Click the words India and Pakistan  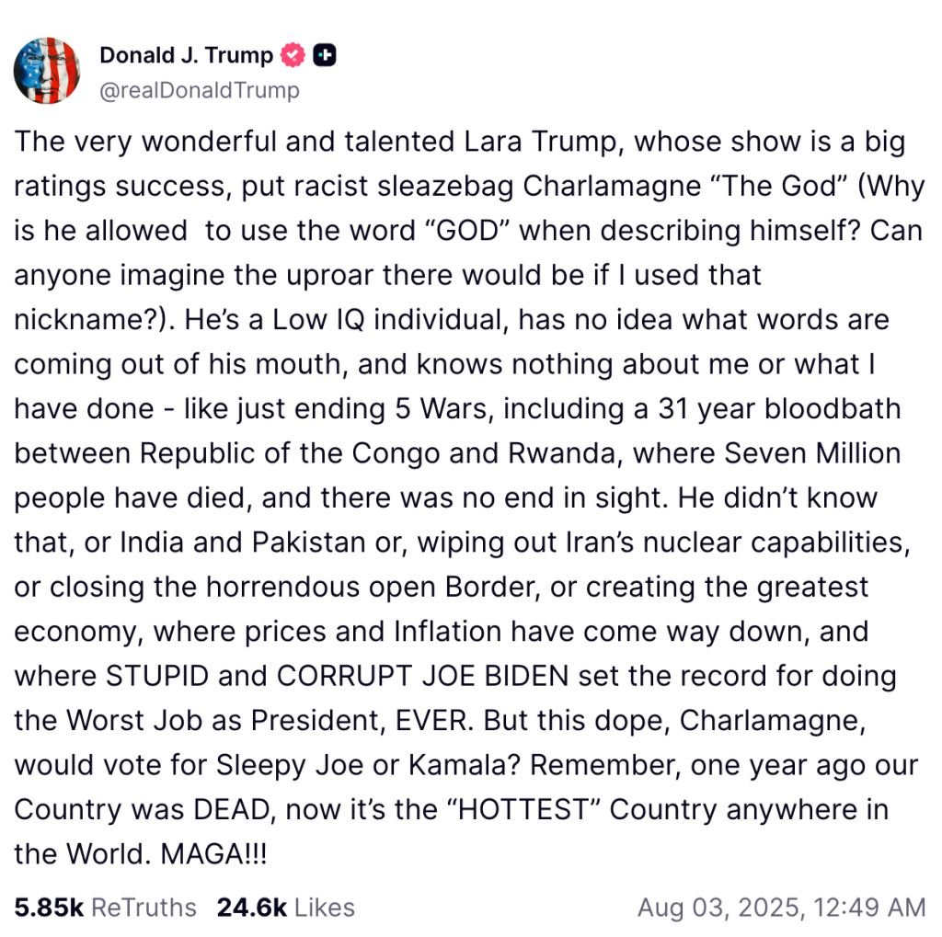pos(243,543)
